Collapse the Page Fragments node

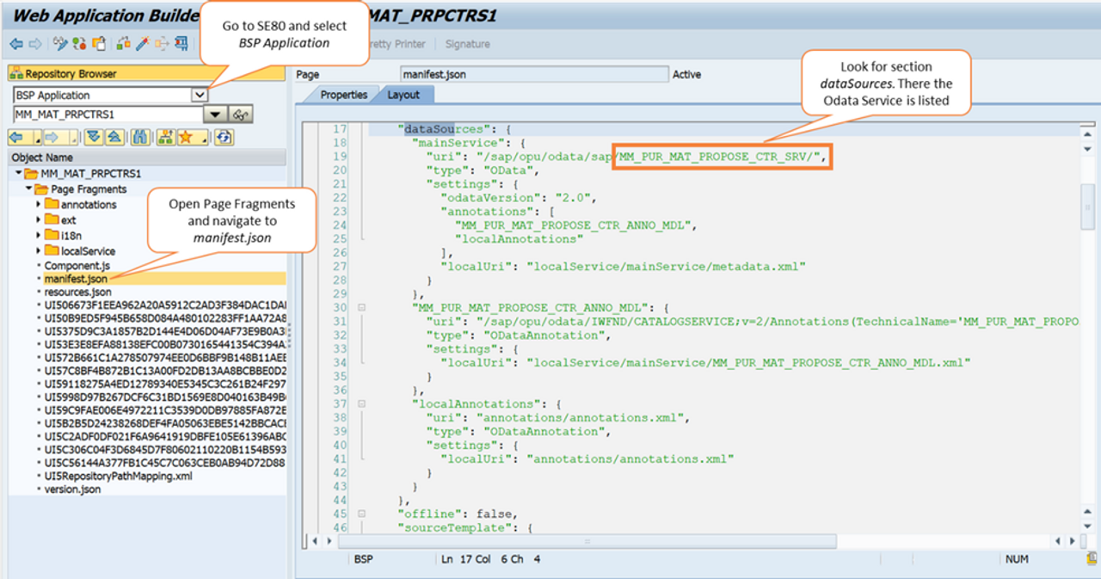click(x=28, y=189)
